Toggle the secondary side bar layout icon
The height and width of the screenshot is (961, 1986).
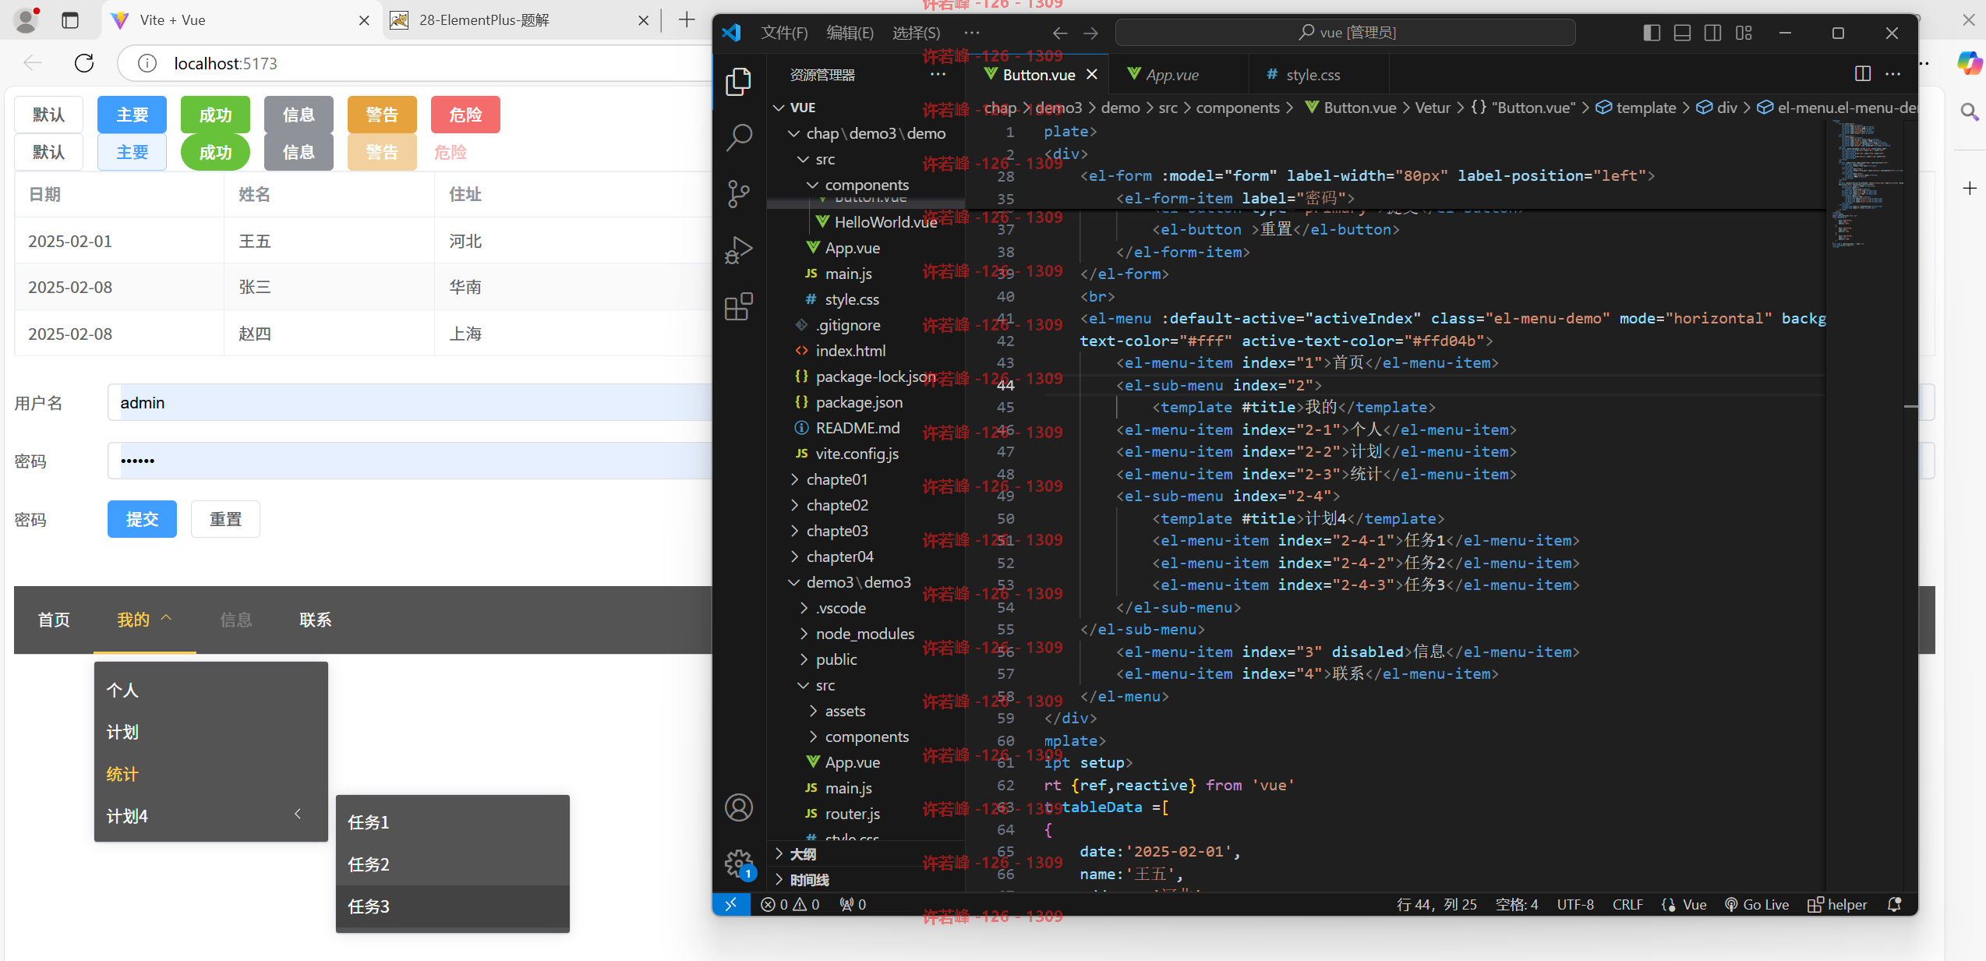(x=1712, y=33)
